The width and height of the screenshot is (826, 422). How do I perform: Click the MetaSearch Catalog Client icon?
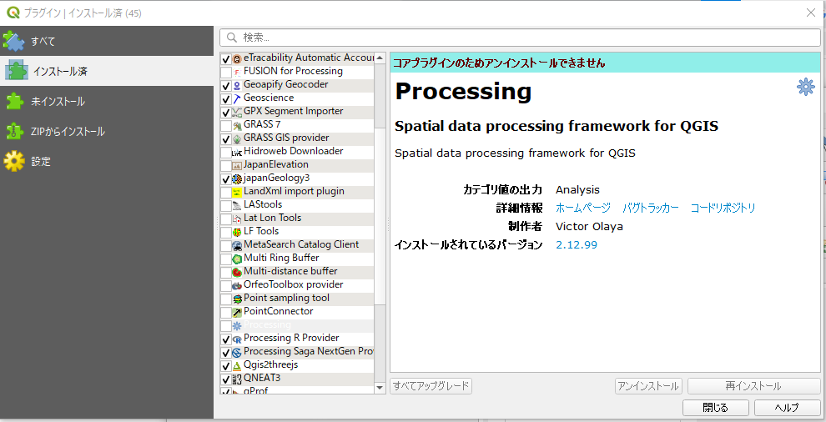[237, 245]
